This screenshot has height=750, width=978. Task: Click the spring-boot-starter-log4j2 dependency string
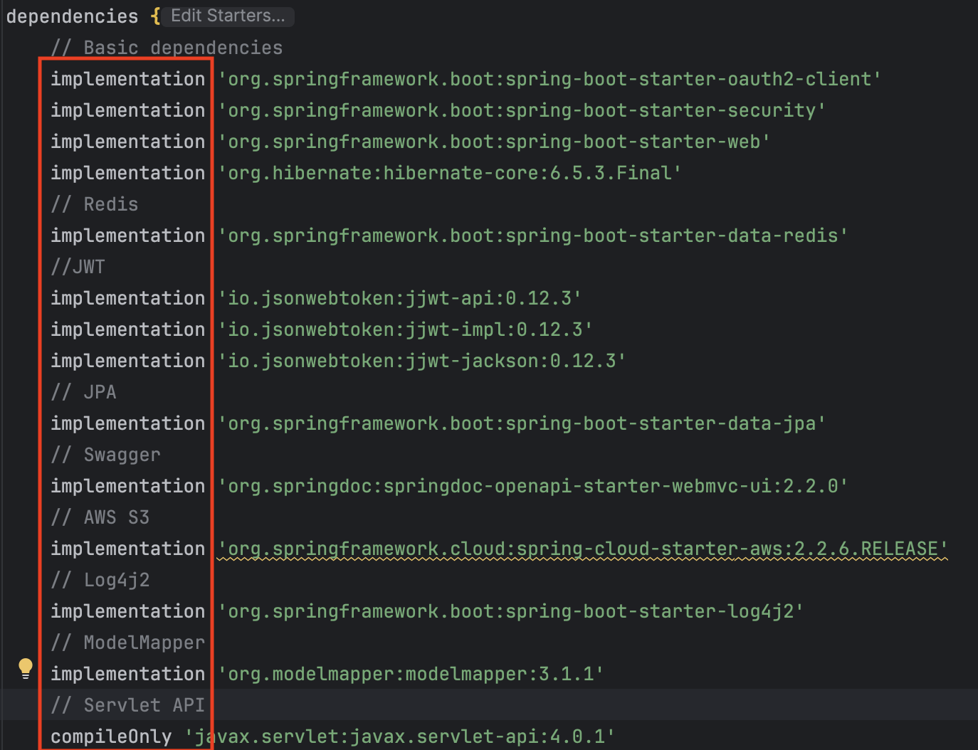pyautogui.click(x=510, y=611)
